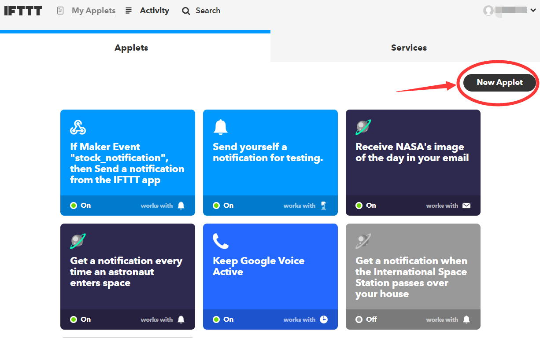Open the user account dropdown
Viewport: 540px width, 338px height.
[x=489, y=11]
